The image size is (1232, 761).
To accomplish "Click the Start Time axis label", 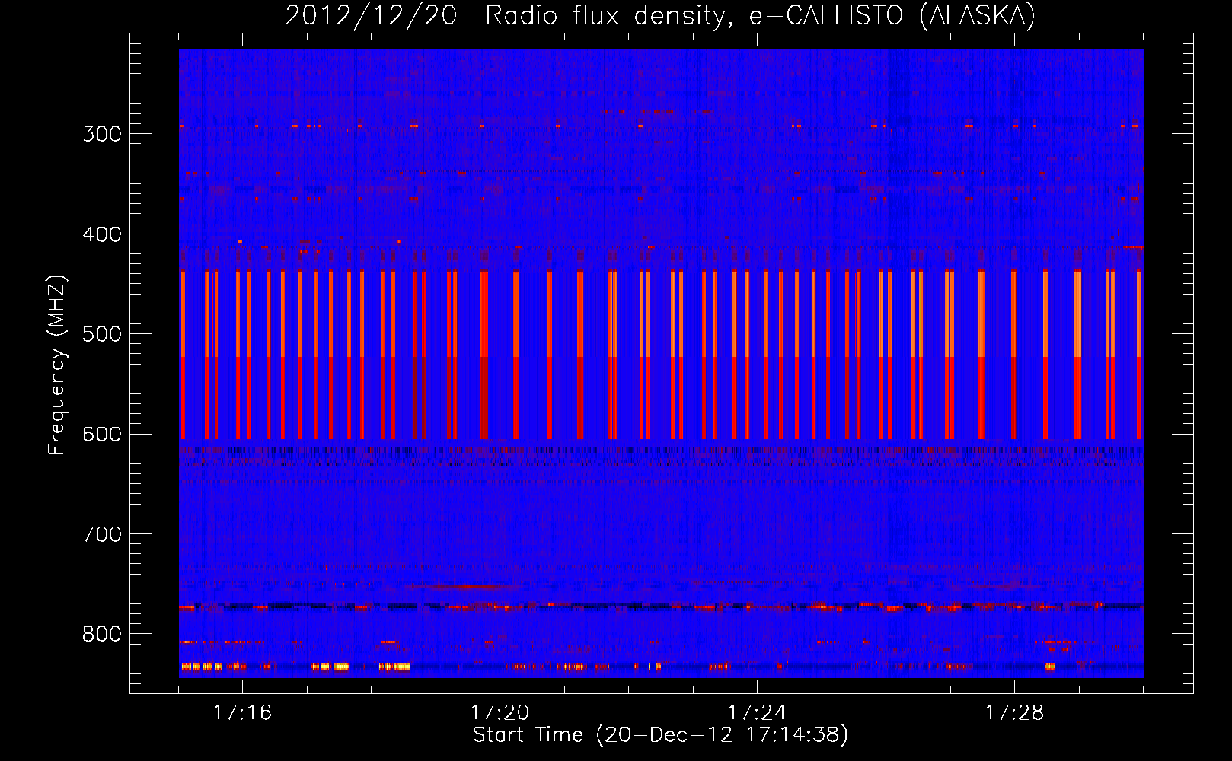I will coord(660,735).
